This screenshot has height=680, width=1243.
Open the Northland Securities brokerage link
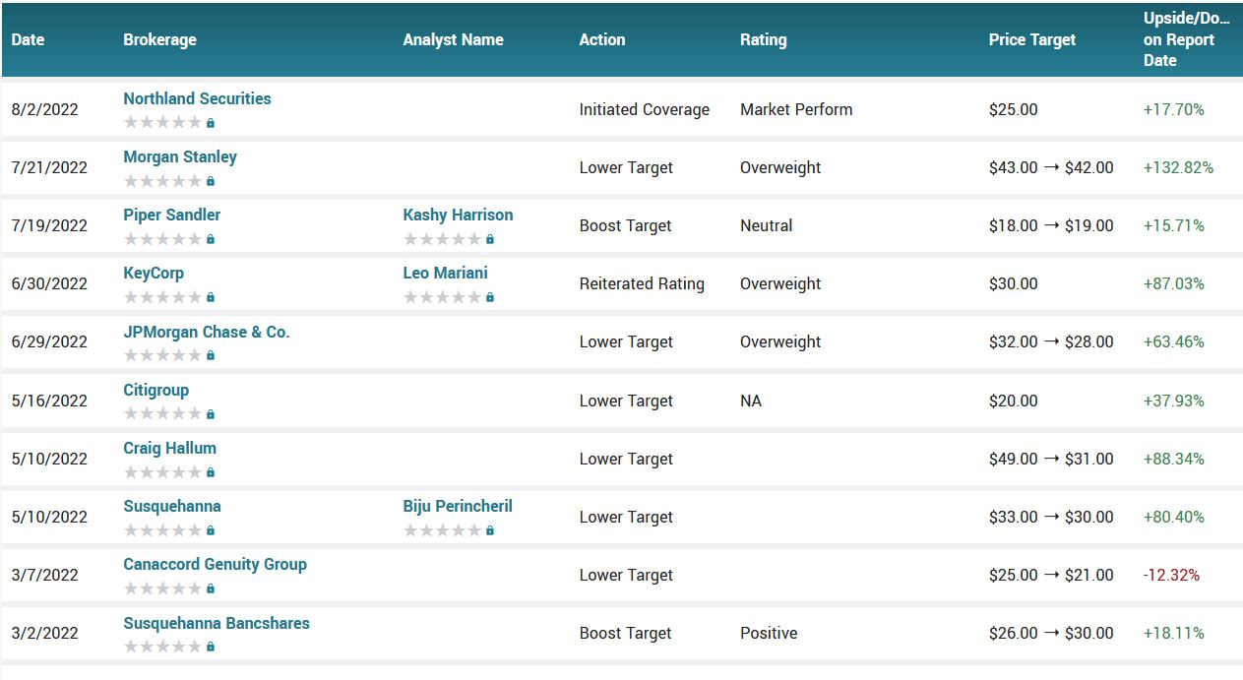coord(197,98)
